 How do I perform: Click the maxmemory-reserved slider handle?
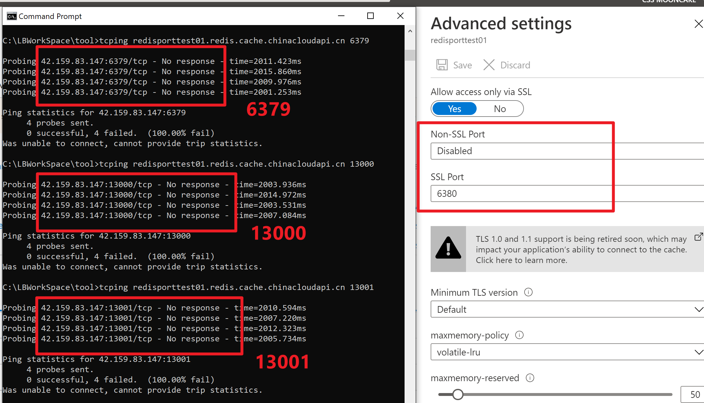tap(458, 394)
